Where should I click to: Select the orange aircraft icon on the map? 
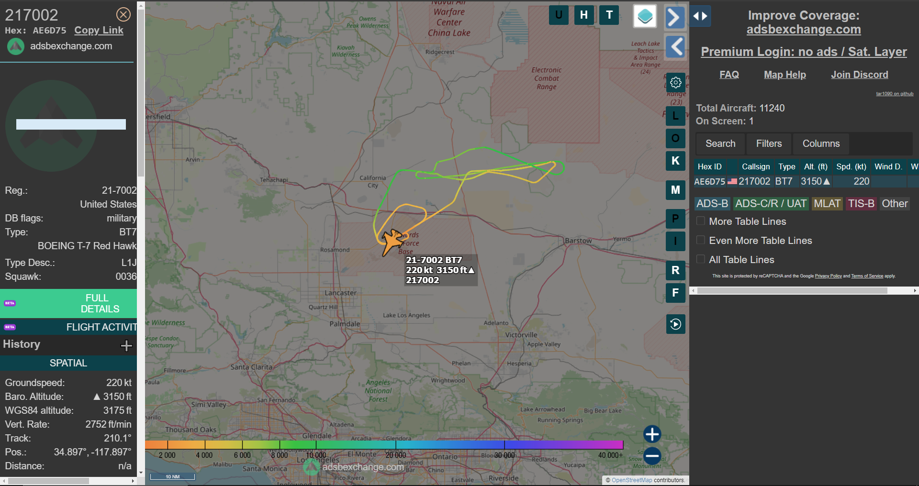pos(392,242)
